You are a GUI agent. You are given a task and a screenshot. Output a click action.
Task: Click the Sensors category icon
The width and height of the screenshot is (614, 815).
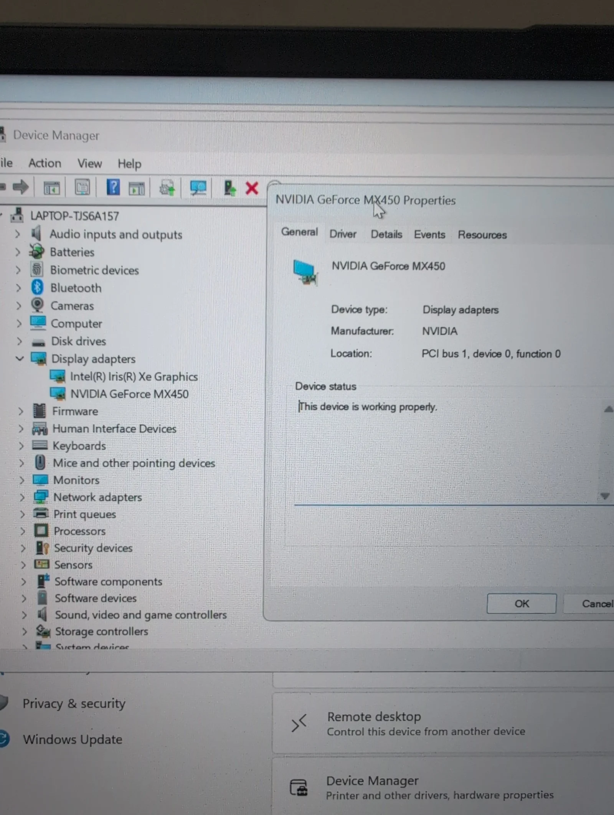click(42, 564)
